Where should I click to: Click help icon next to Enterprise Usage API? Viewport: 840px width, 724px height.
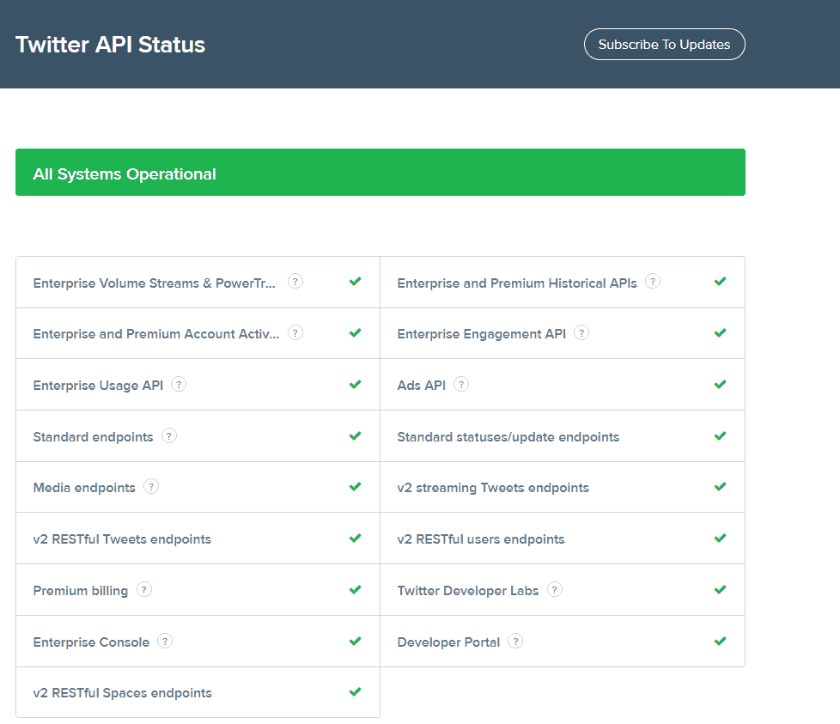[179, 384]
